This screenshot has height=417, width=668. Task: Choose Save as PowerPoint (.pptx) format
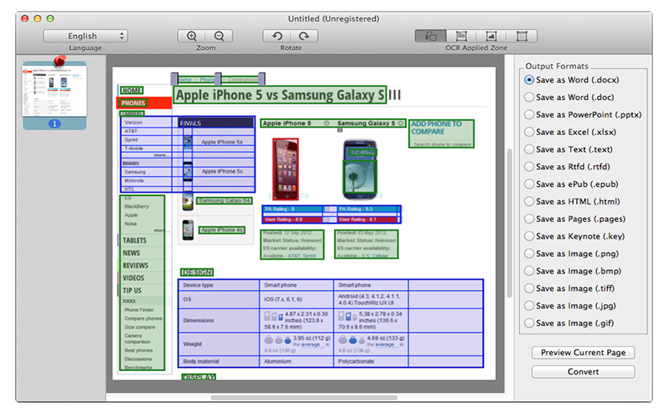[529, 114]
